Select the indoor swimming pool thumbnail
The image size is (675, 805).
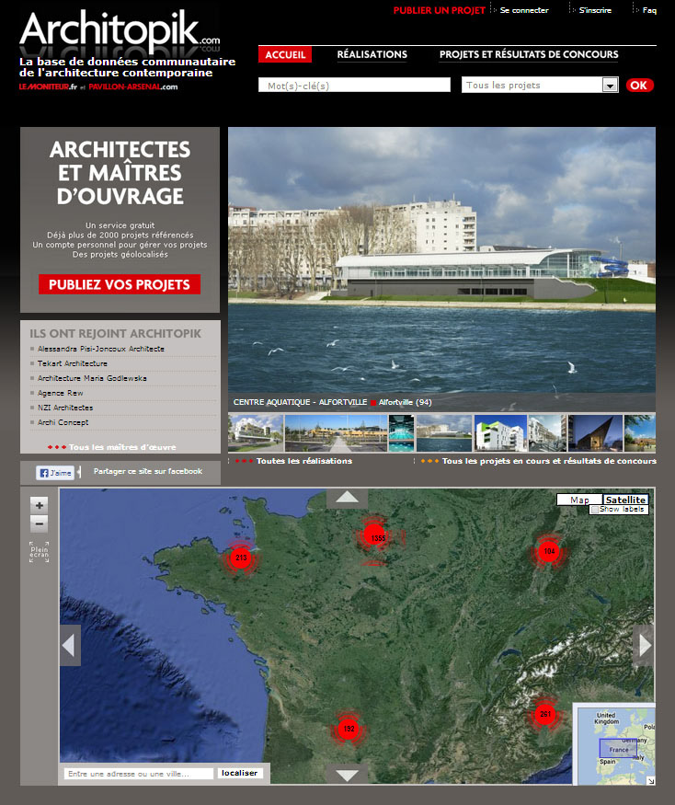tap(401, 433)
